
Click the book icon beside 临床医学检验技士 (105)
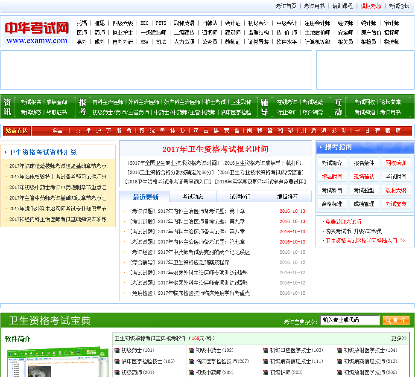click(117, 362)
